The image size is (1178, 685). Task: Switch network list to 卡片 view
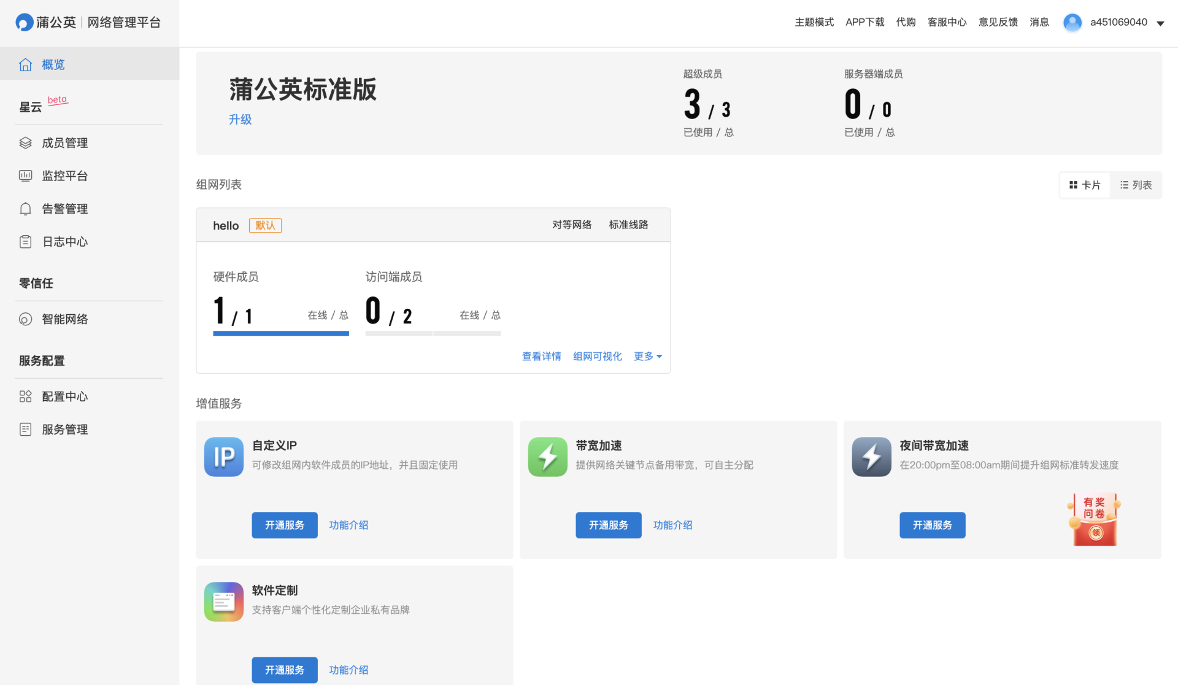pyautogui.click(x=1085, y=185)
